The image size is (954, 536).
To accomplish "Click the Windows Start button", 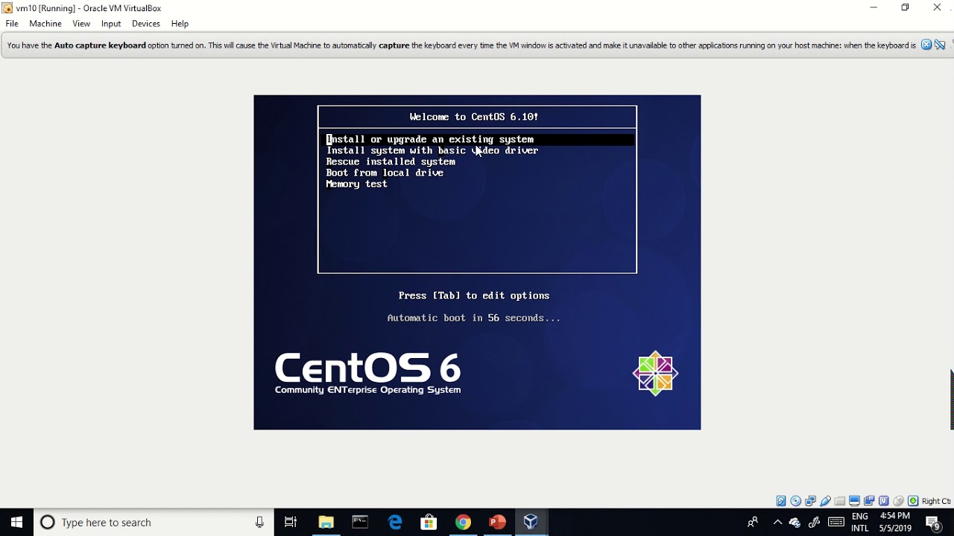I will point(16,523).
